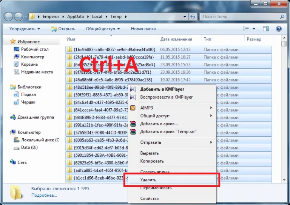Select Добавить в архив "Temp.rar"
290x205 pixels.
pyautogui.click(x=172, y=132)
